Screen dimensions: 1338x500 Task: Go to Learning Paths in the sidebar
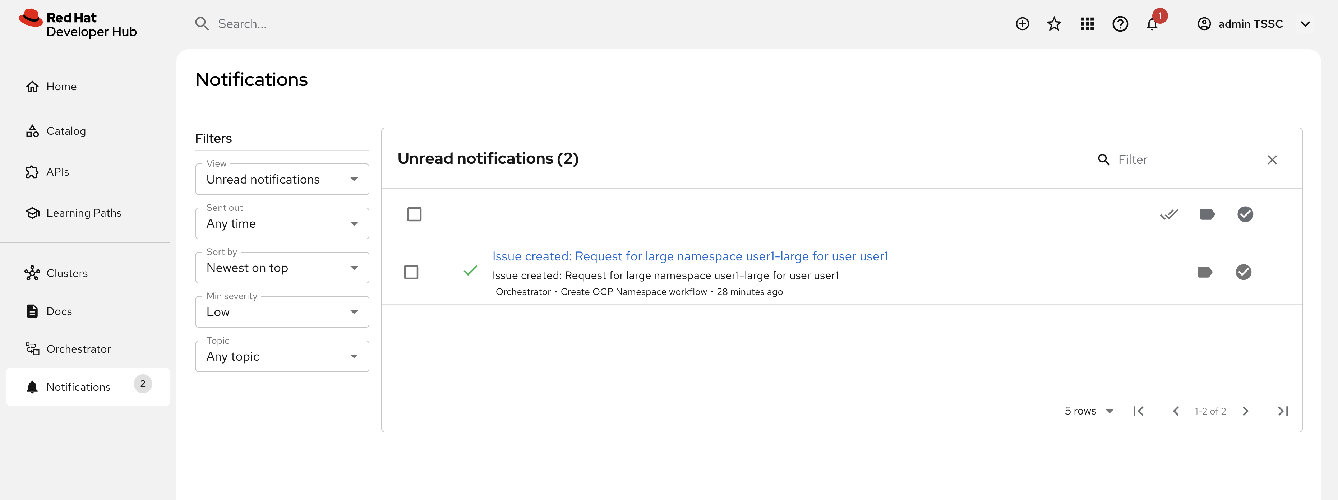(x=84, y=212)
